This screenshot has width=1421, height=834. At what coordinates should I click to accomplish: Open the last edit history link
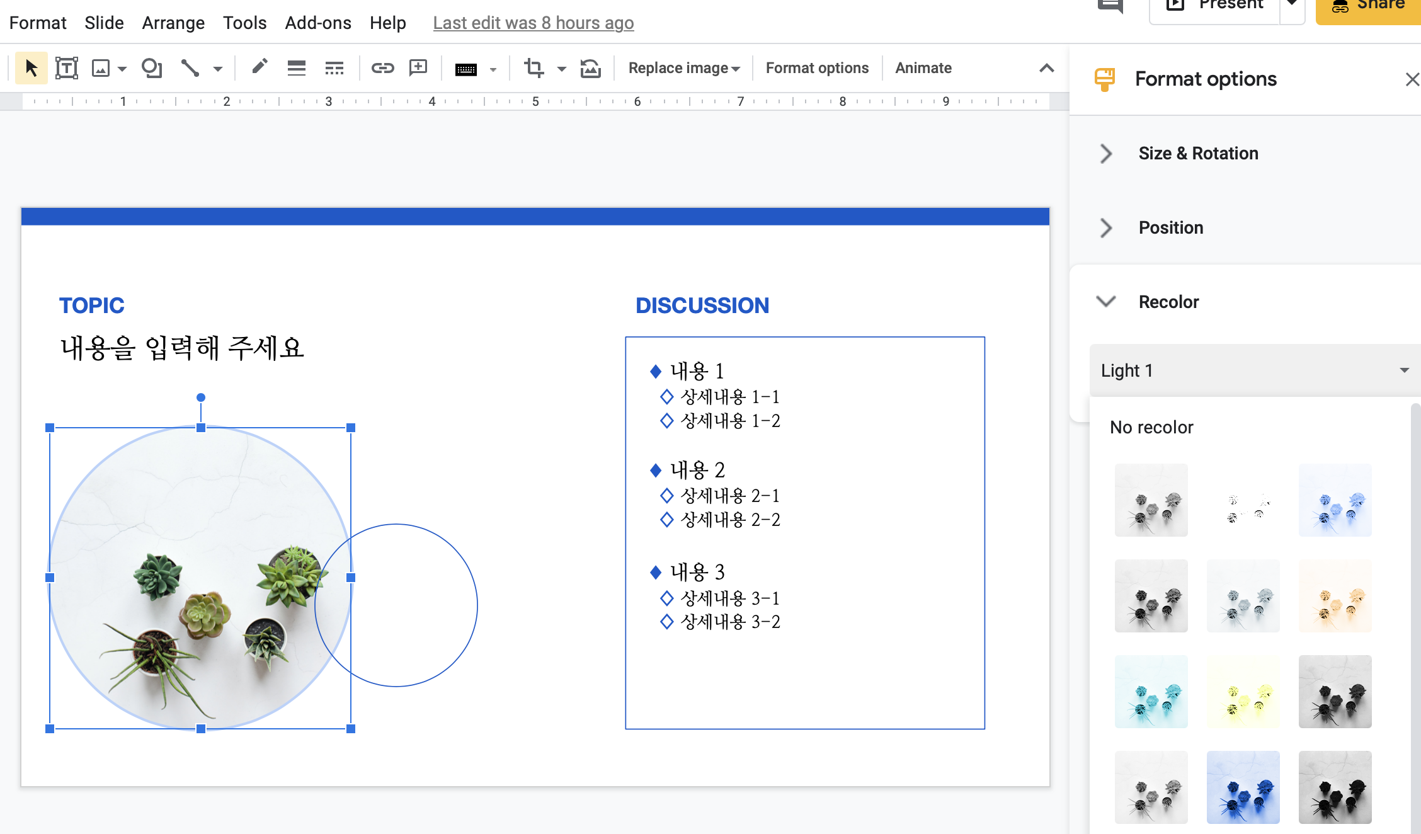[533, 23]
